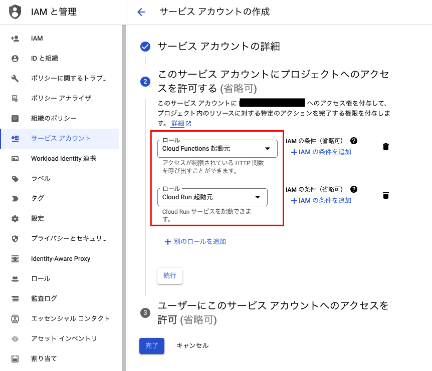Click help icon beside second IAM の条件
Screen dimensions: 432x371
coord(354,189)
